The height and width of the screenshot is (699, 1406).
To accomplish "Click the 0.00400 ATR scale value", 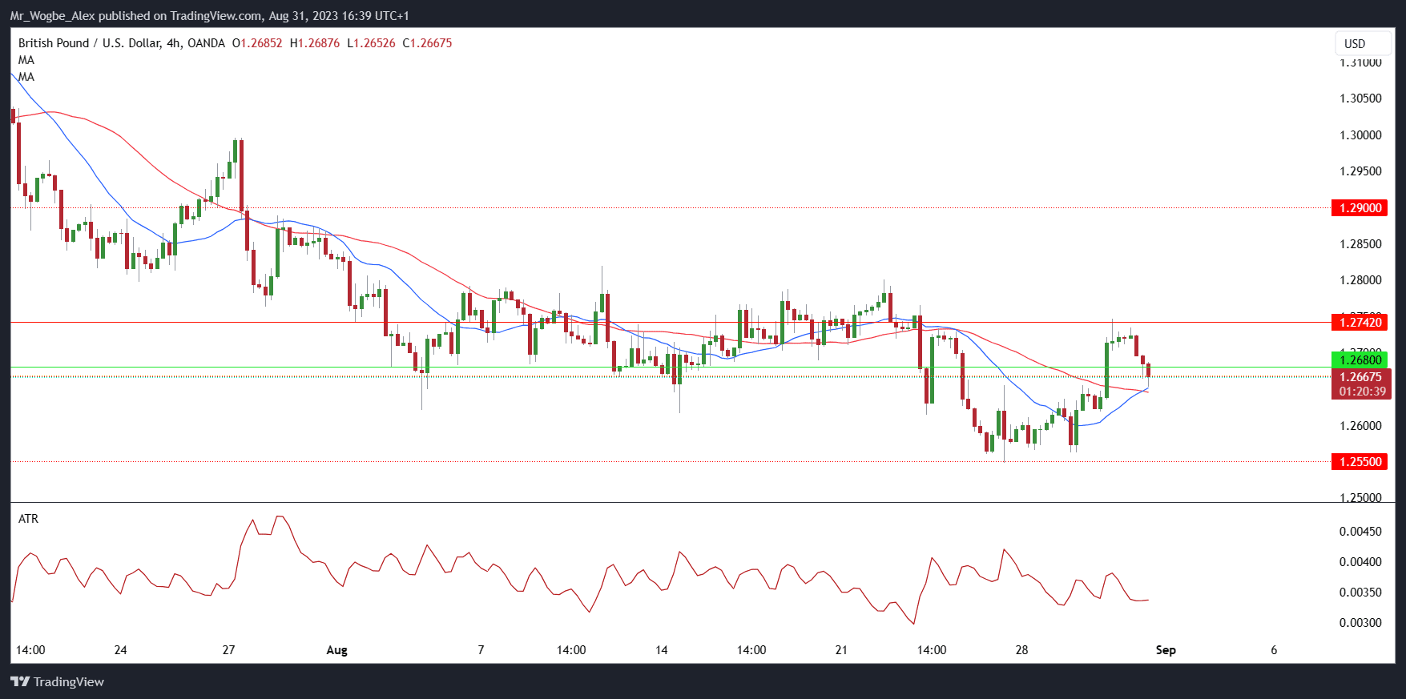I will coord(1360,562).
